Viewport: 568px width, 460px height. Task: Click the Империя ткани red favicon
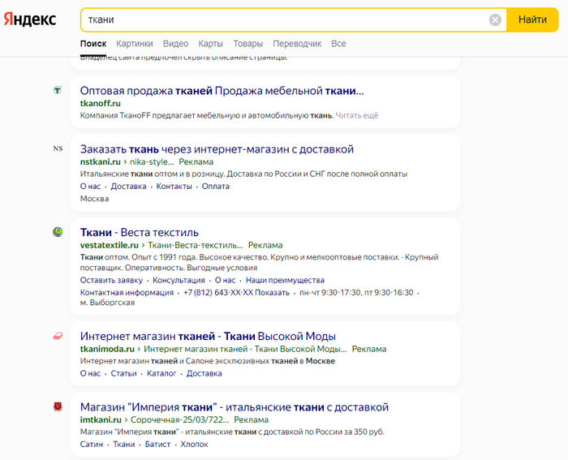point(58,406)
